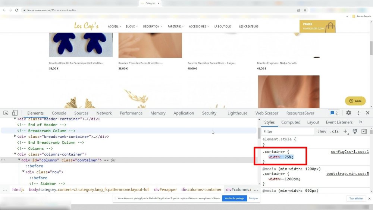The image size is (373, 210).
Task: Toggle the device toolbar icon
Action: [15, 113]
